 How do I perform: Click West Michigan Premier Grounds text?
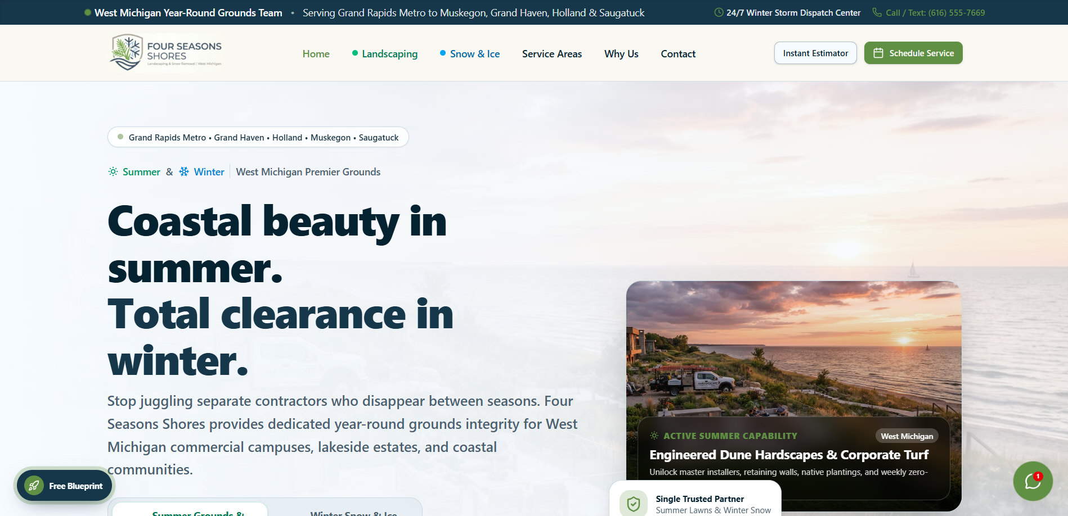[x=308, y=171]
